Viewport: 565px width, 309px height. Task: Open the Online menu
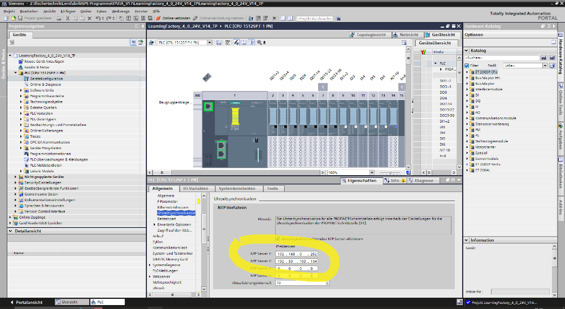point(86,11)
